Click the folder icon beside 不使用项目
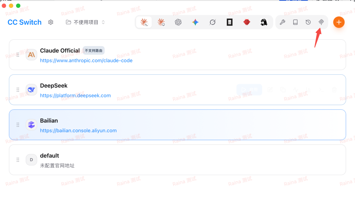The height and width of the screenshot is (218, 355). (x=68, y=22)
